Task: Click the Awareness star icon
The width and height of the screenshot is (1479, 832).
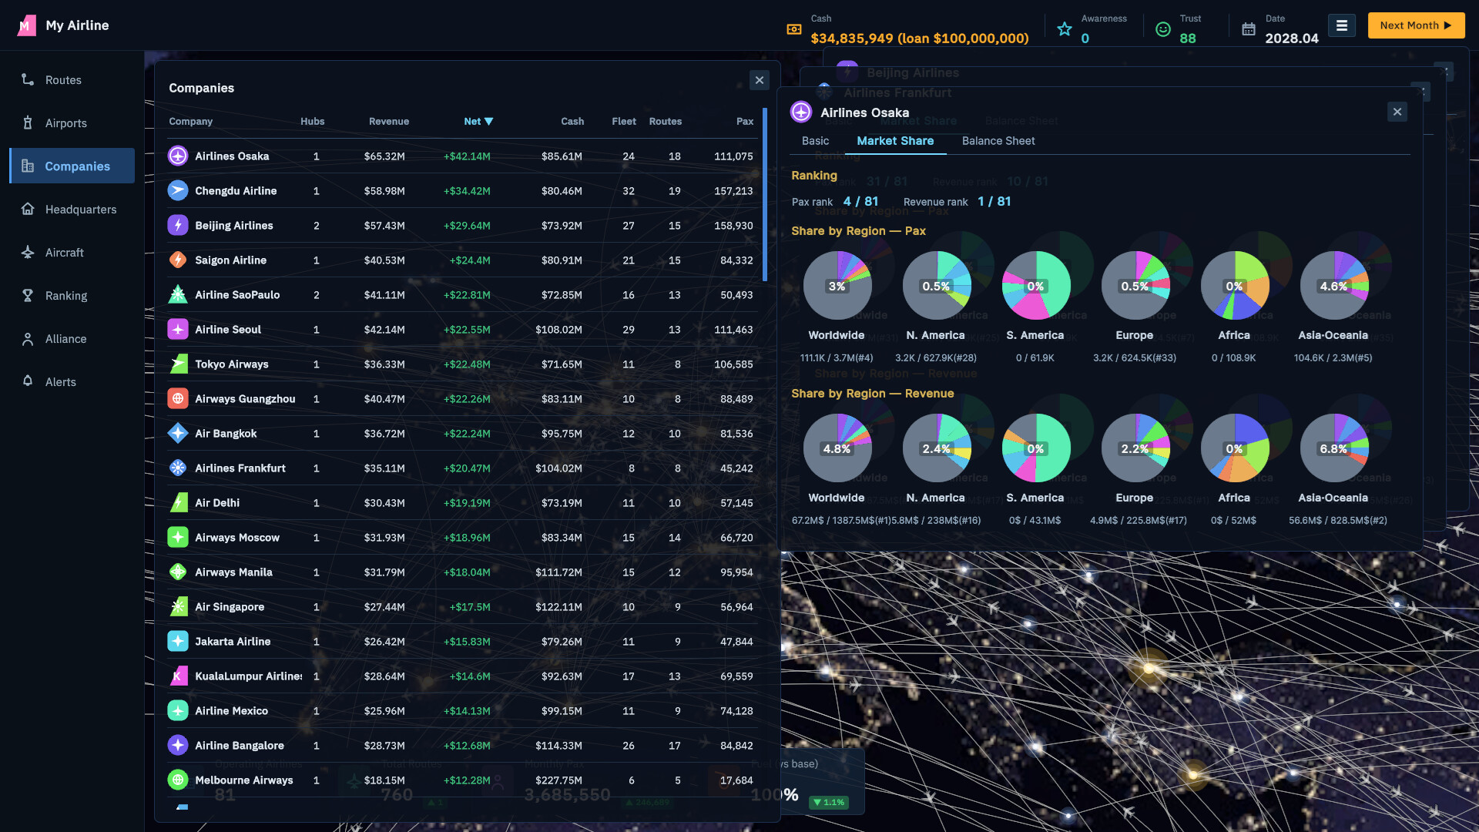Action: coord(1065,29)
